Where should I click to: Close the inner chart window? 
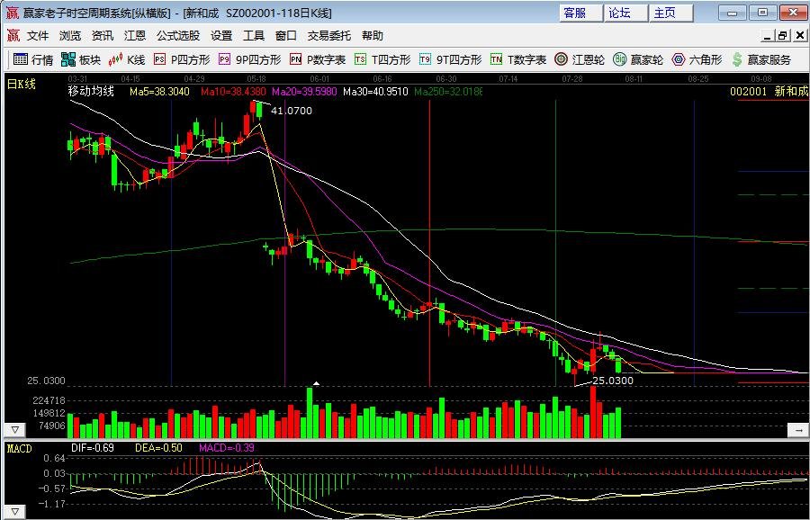coord(800,36)
